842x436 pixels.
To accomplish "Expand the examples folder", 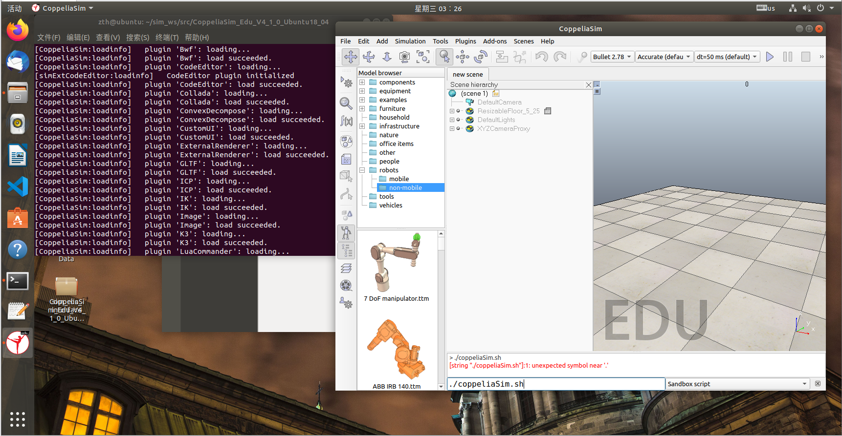I will click(x=362, y=100).
